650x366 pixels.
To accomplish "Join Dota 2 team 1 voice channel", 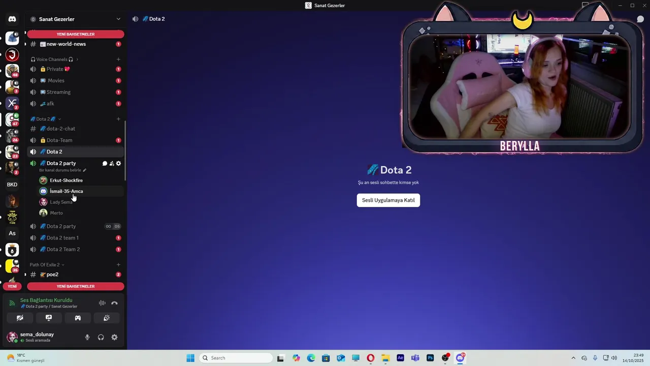I will click(75, 238).
